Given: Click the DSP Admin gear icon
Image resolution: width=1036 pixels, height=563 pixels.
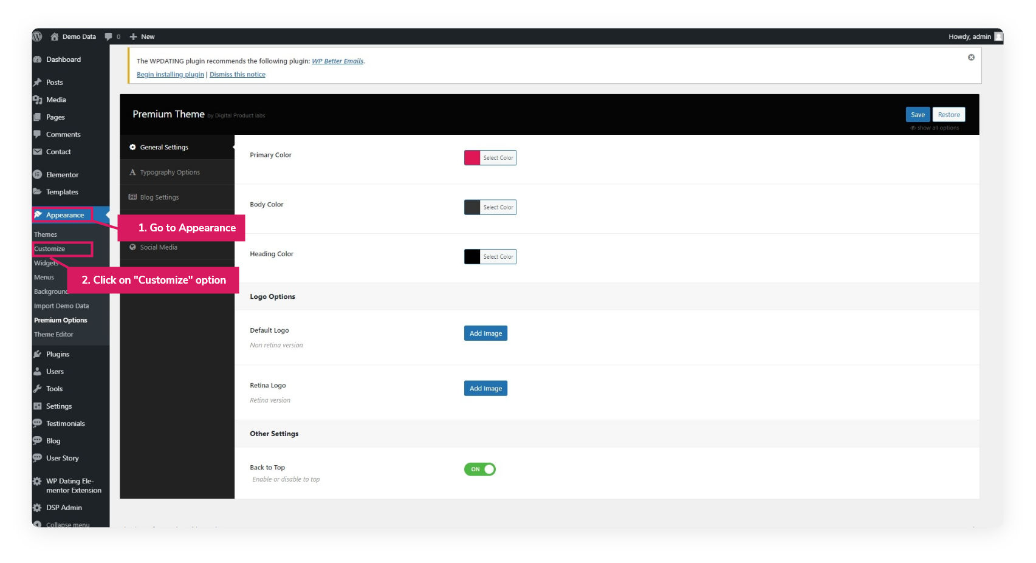Looking at the screenshot, I should tap(38, 508).
